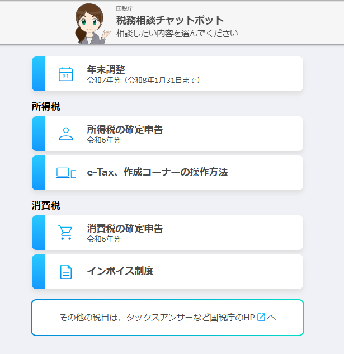Click the document icon for インボイス制度
Viewport: 344px width, 354px height.
coord(66,272)
